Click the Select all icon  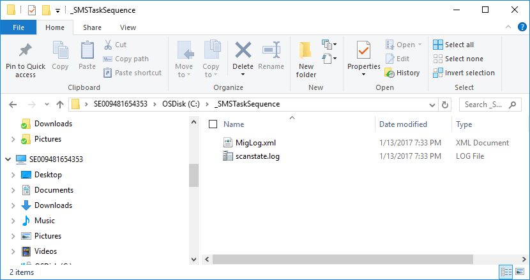tap(437, 45)
